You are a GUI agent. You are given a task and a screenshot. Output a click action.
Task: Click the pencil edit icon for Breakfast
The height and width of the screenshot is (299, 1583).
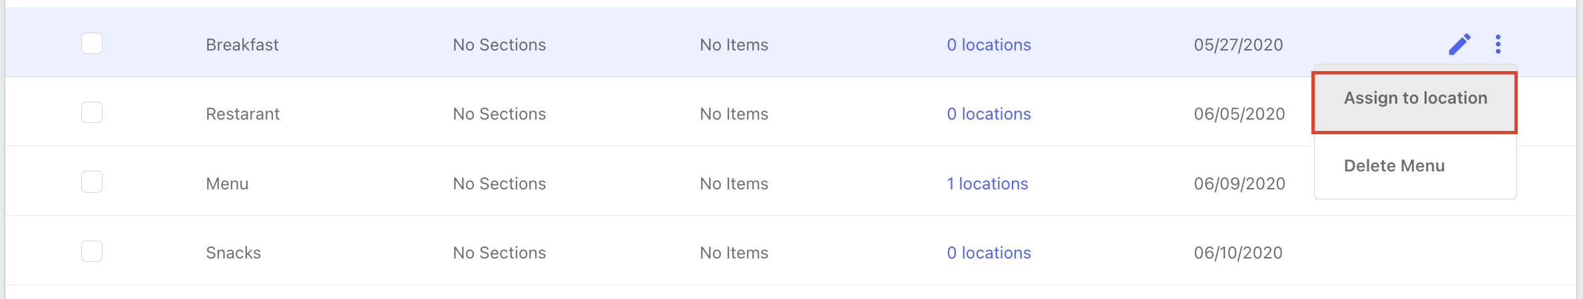point(1460,45)
